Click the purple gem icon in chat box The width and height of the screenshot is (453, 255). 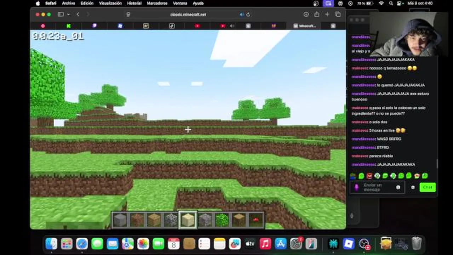click(356, 187)
